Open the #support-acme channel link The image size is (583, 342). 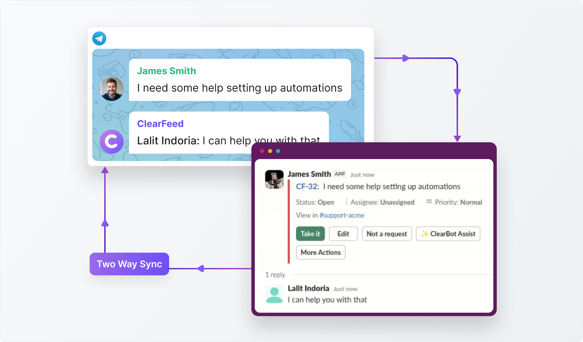pyautogui.click(x=342, y=215)
